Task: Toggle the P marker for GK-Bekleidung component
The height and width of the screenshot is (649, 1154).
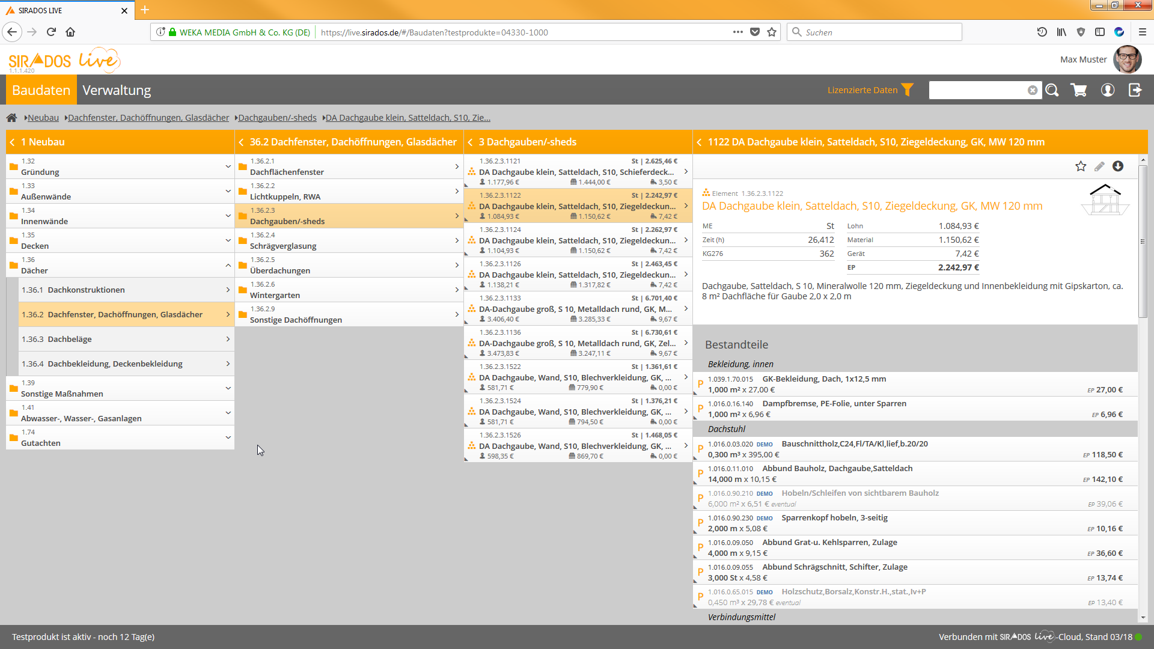Action: pyautogui.click(x=700, y=384)
